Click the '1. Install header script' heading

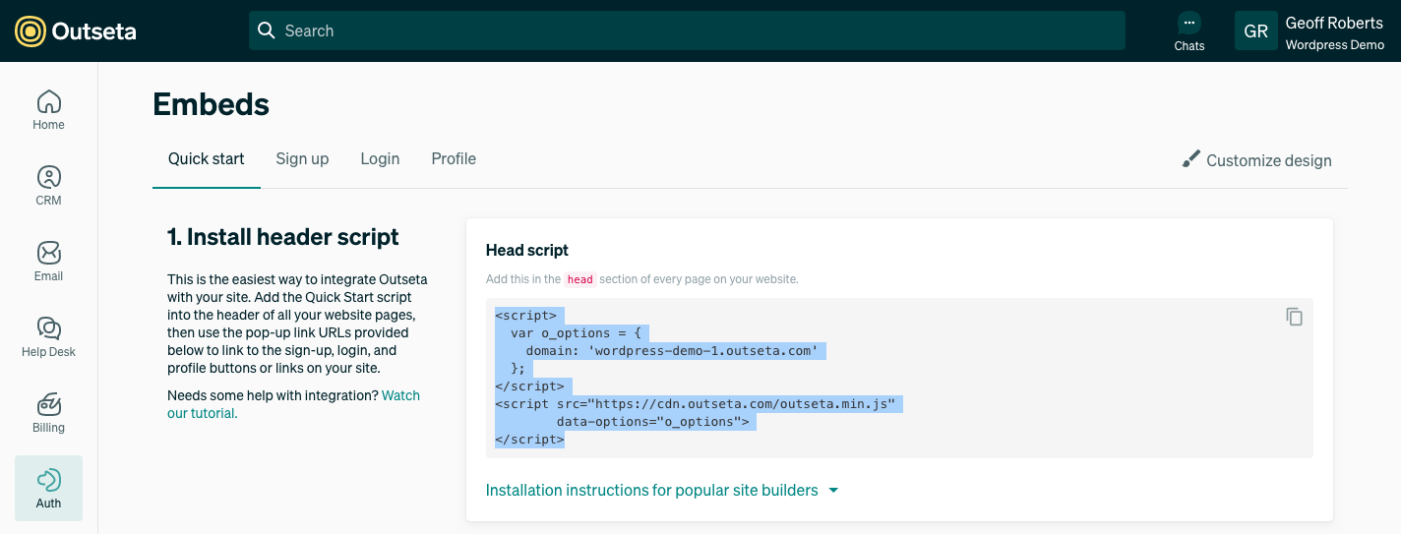point(283,236)
